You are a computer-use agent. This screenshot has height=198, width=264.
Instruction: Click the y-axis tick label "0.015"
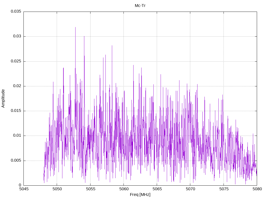coord(16,111)
